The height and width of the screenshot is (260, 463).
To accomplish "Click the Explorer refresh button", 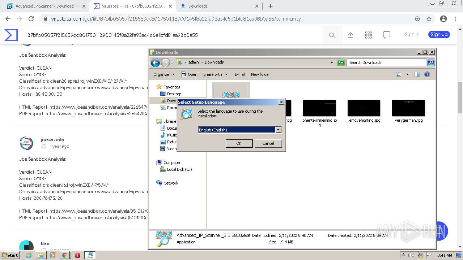I will 341,62.
